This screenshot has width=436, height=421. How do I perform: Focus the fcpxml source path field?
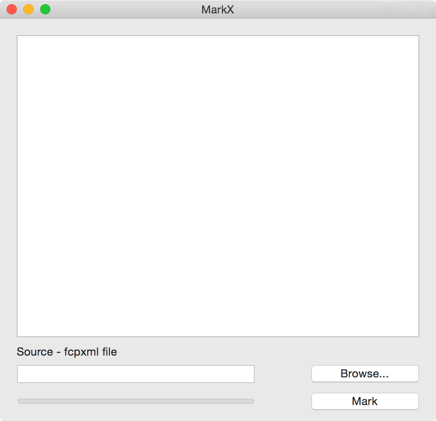pos(136,374)
